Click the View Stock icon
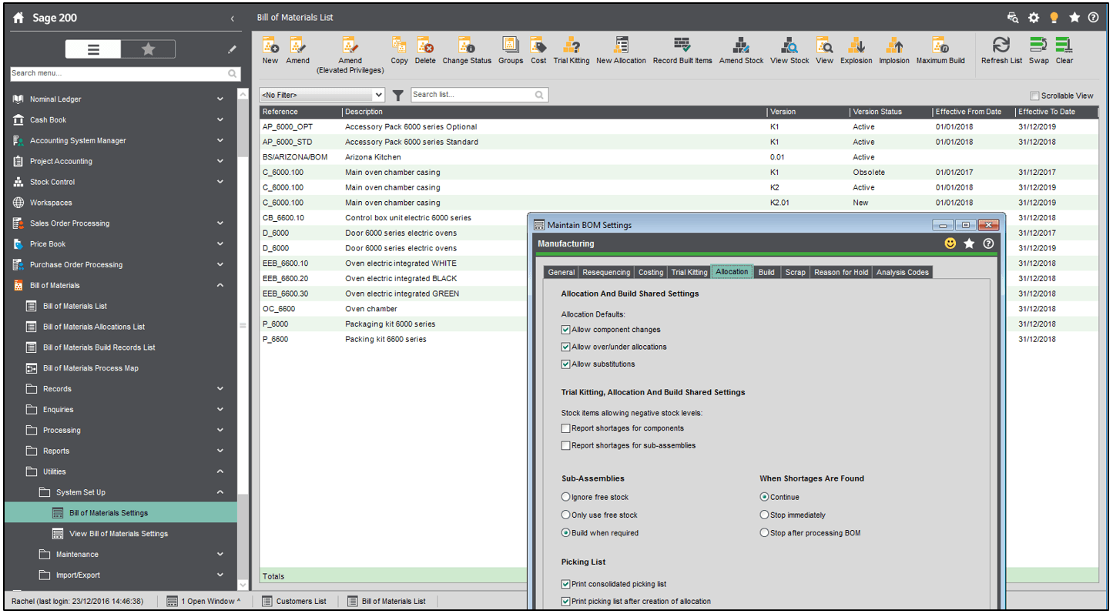 (789, 45)
